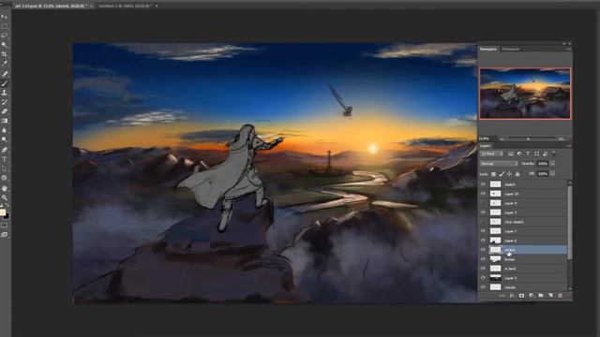
Task: Open the Navigator panel options menu
Action: tap(569, 49)
